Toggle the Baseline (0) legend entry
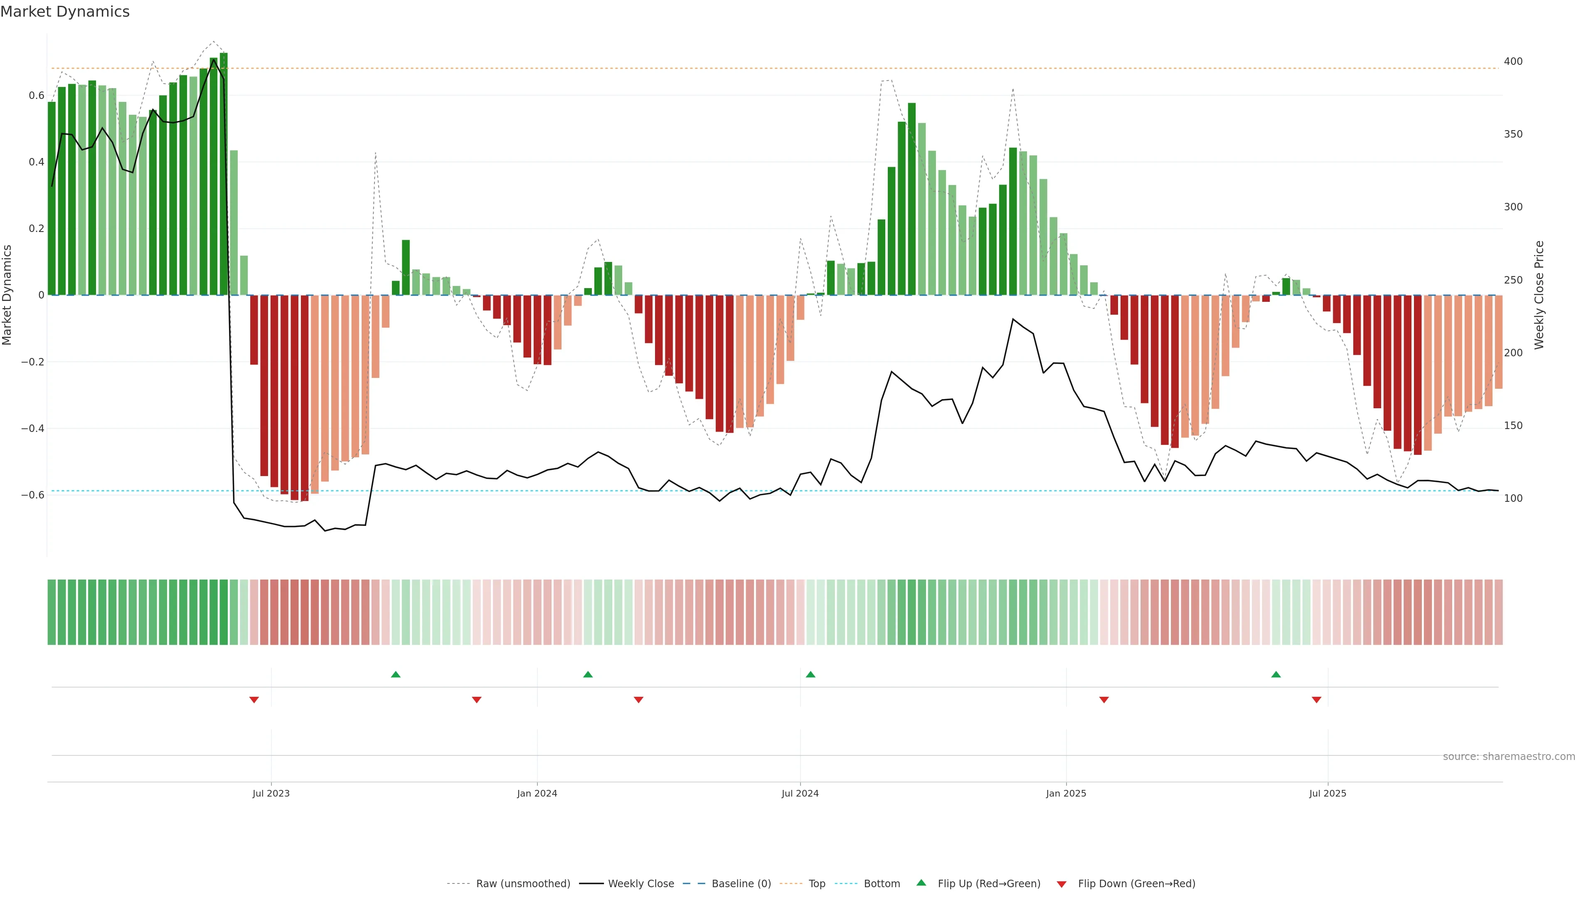Viewport: 1596px width, 898px height. point(741,884)
